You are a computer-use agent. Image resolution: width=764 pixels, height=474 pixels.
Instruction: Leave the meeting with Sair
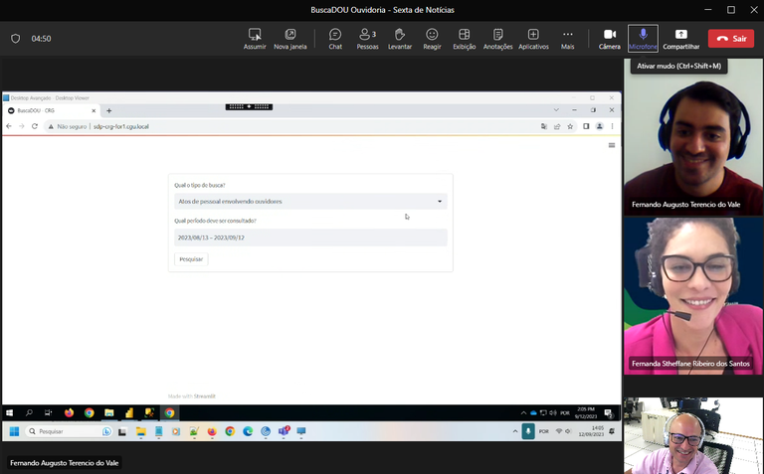731,39
